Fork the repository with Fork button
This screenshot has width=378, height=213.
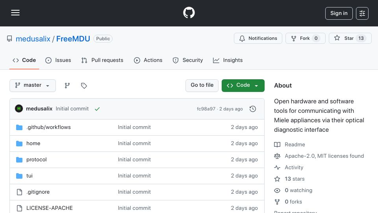tap(305, 38)
